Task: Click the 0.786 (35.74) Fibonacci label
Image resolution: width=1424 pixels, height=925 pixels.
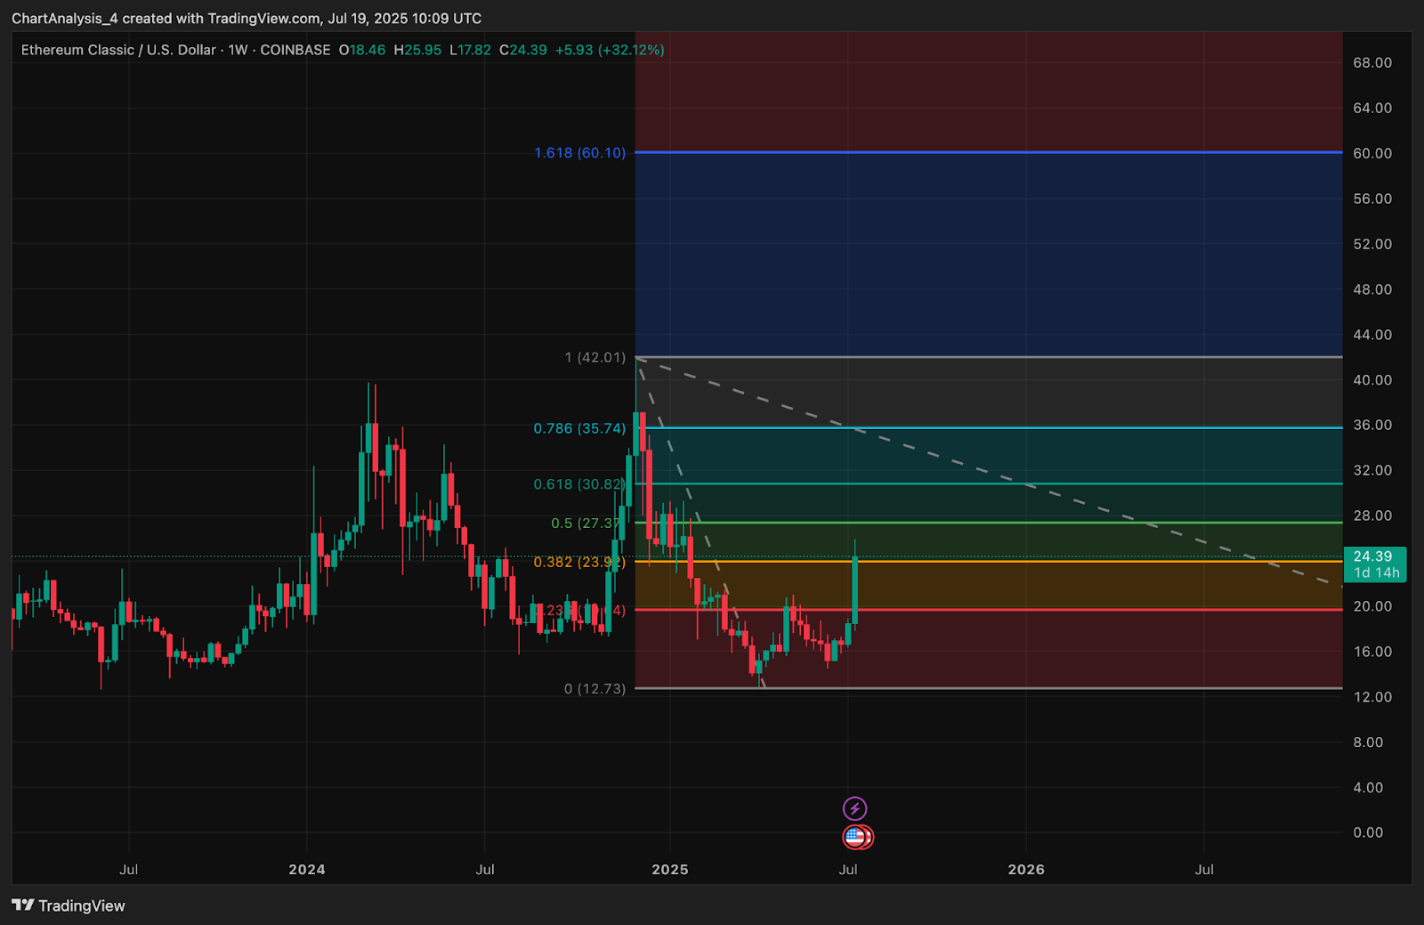Action: pyautogui.click(x=579, y=428)
